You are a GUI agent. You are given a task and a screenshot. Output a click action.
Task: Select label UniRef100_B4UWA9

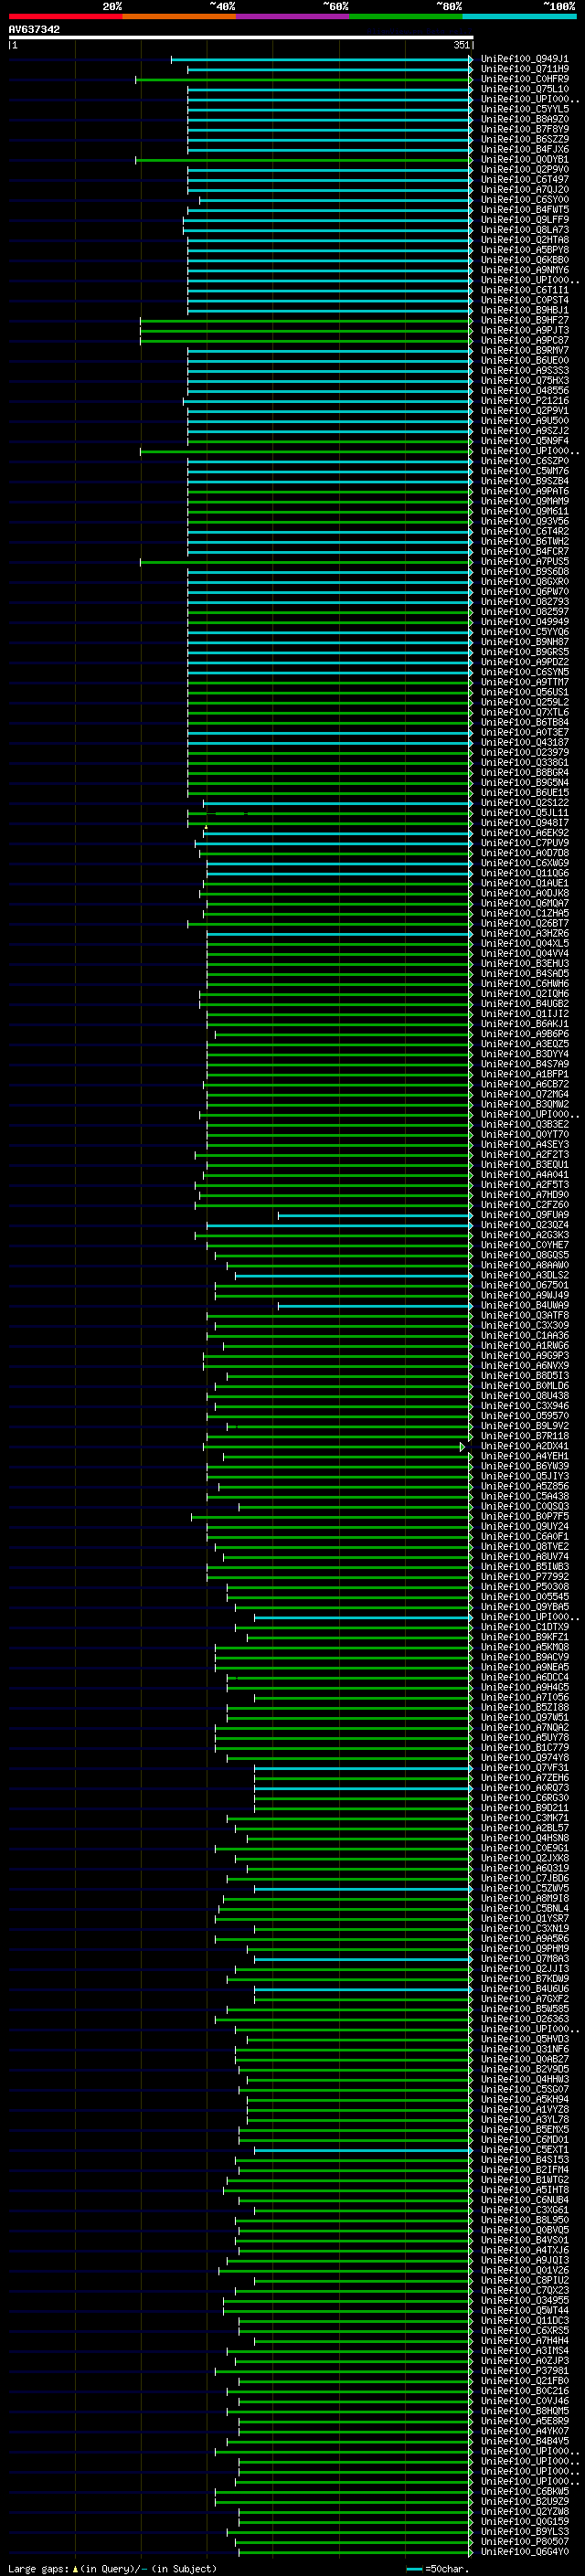(x=525, y=1305)
